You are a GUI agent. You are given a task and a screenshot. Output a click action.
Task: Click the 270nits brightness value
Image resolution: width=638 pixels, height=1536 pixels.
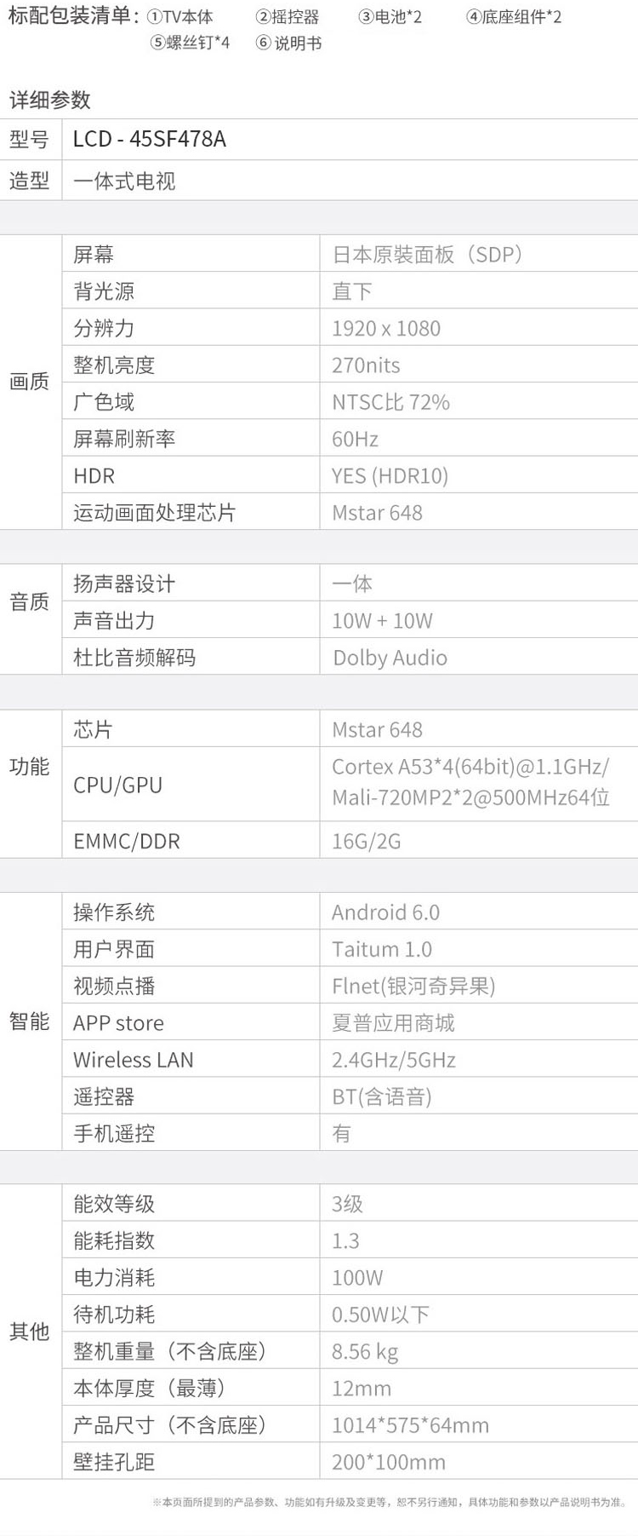click(x=366, y=365)
